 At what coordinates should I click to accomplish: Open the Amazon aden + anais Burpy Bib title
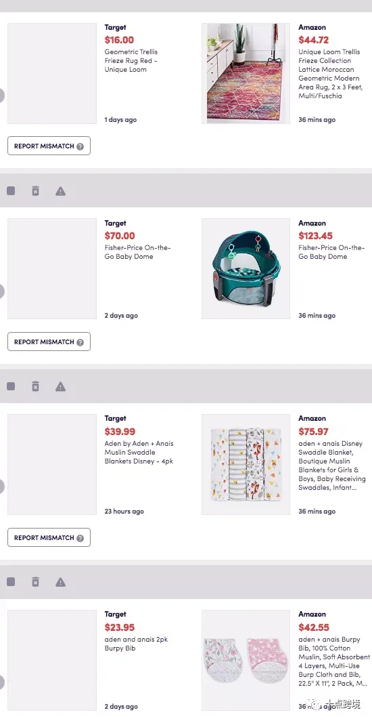pyautogui.click(x=334, y=661)
